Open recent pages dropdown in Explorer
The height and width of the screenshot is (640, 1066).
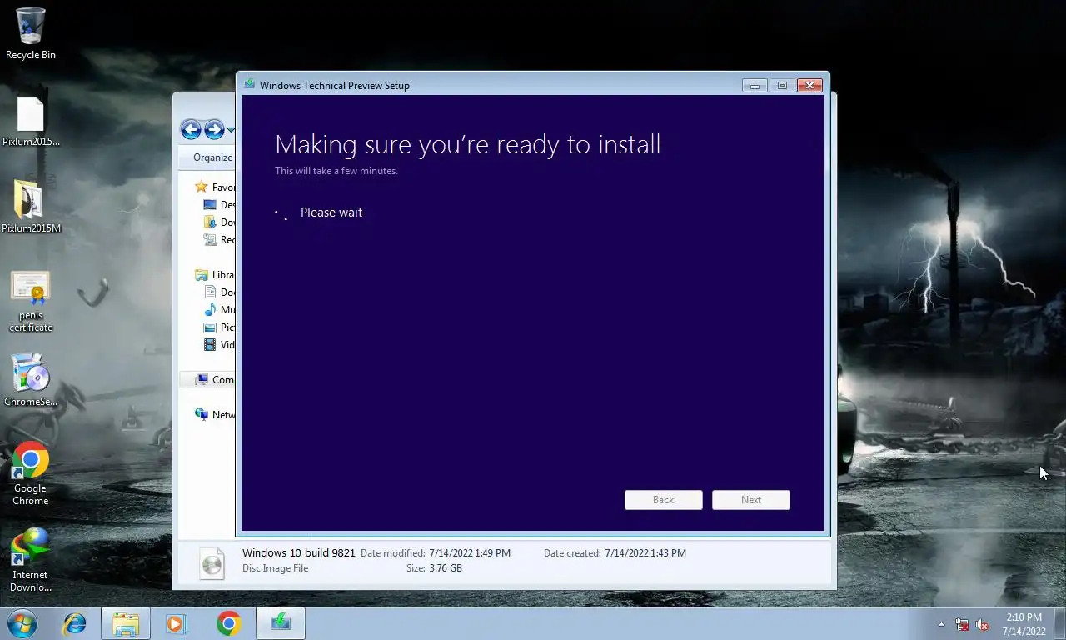[x=231, y=130]
